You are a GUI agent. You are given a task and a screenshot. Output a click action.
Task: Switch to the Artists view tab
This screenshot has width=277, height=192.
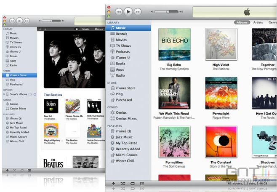[258, 22]
